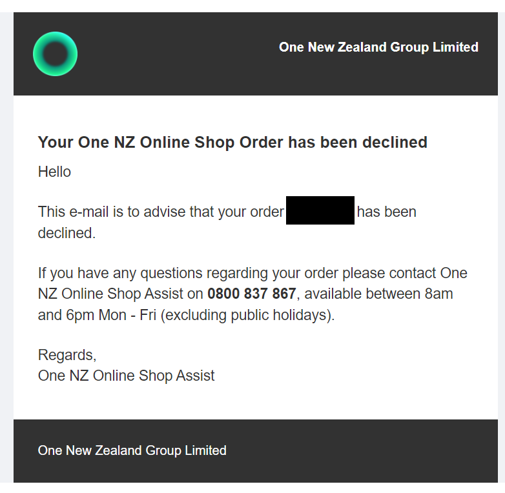Image resolution: width=505 pixels, height=493 pixels.
Task: Click the lone word declined with a period
Action: (67, 233)
